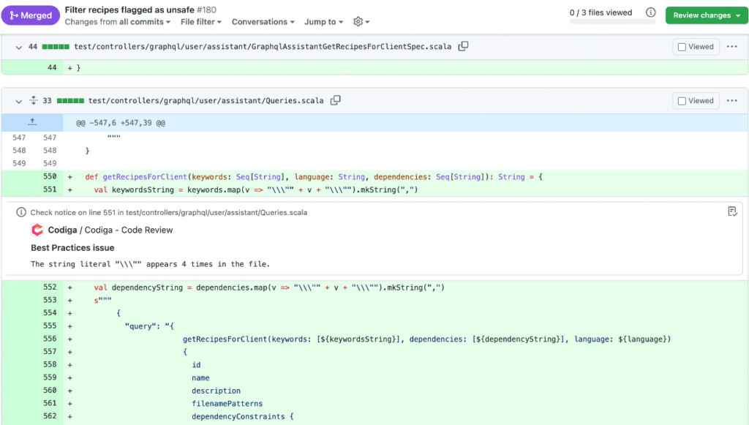Click dependencyString code on line 552

point(147,287)
